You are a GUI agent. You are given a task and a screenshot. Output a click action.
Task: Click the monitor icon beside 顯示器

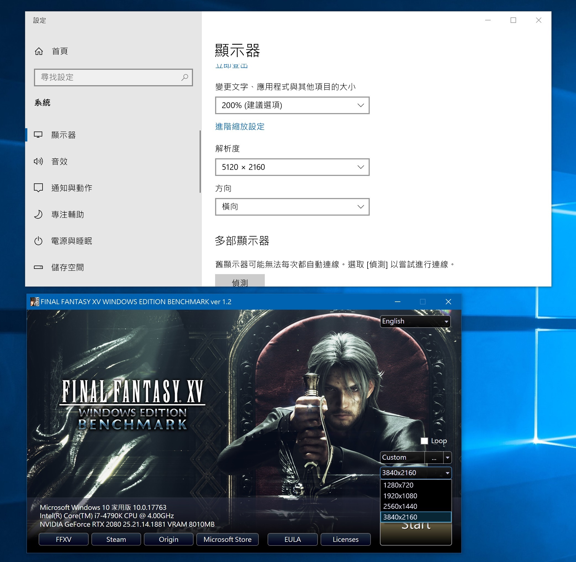38,135
